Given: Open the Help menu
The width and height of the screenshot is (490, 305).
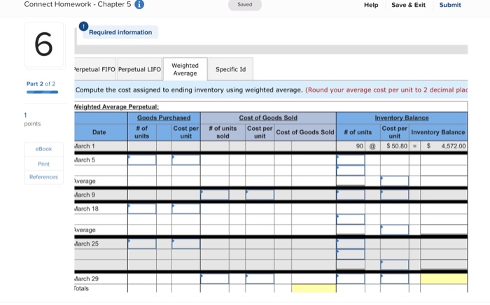Looking at the screenshot, I should (x=371, y=5).
